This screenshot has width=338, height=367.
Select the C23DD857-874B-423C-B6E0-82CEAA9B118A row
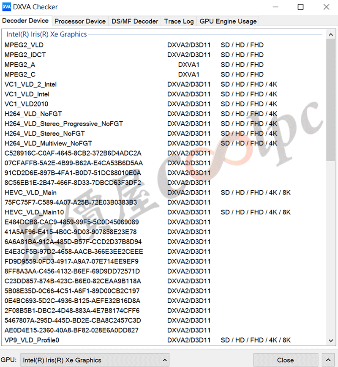(x=164, y=281)
